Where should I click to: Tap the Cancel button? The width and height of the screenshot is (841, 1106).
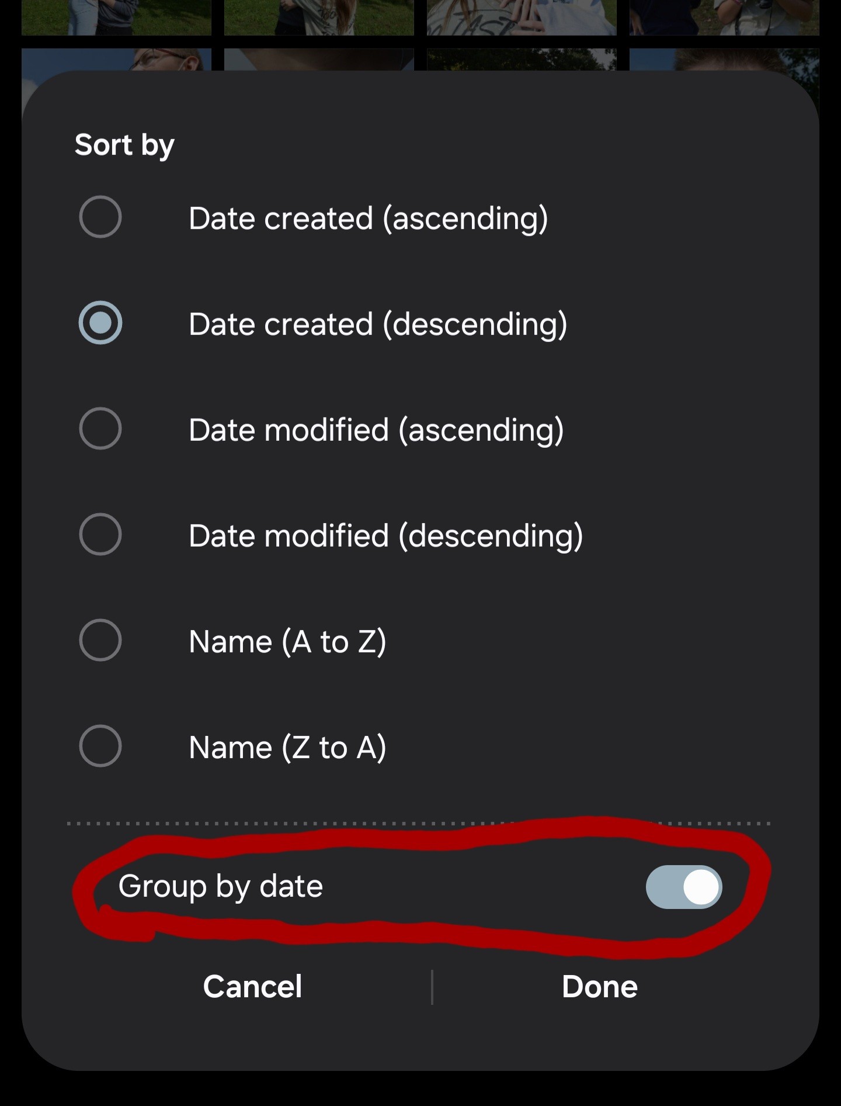click(x=252, y=987)
